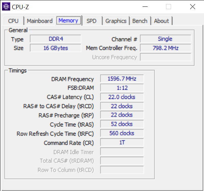
Task: Show the About tab
Action: click(x=161, y=21)
